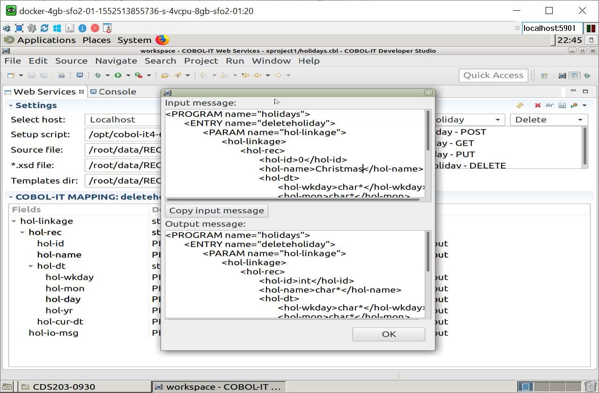Viewport: 599px width, 393px height.
Task: Click the Open Perspective icon
Action: click(544, 75)
